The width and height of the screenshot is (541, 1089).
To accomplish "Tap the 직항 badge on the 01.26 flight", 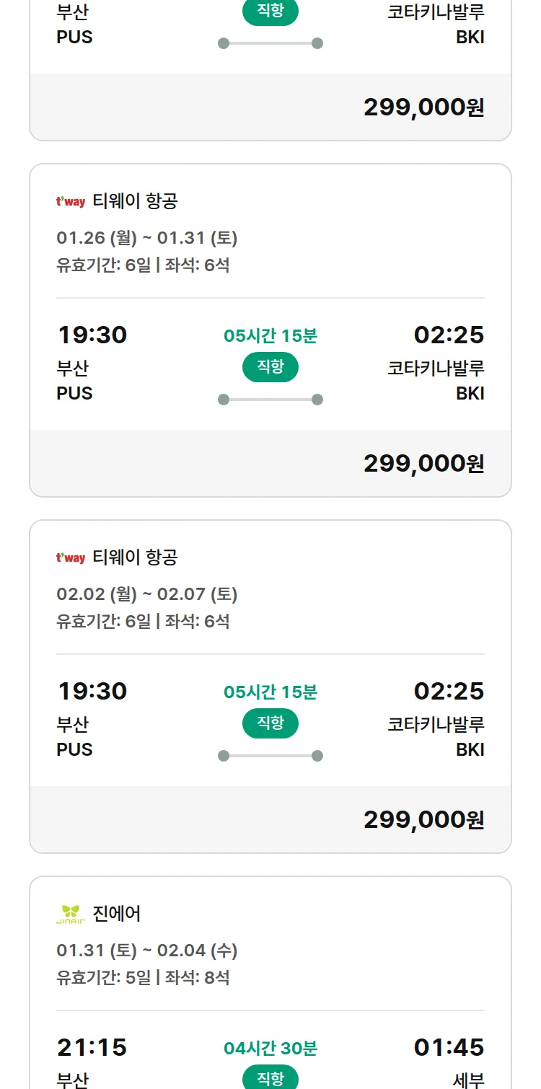I will [270, 367].
